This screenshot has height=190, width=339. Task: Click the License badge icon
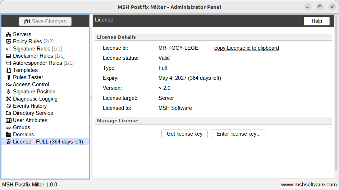point(8,142)
